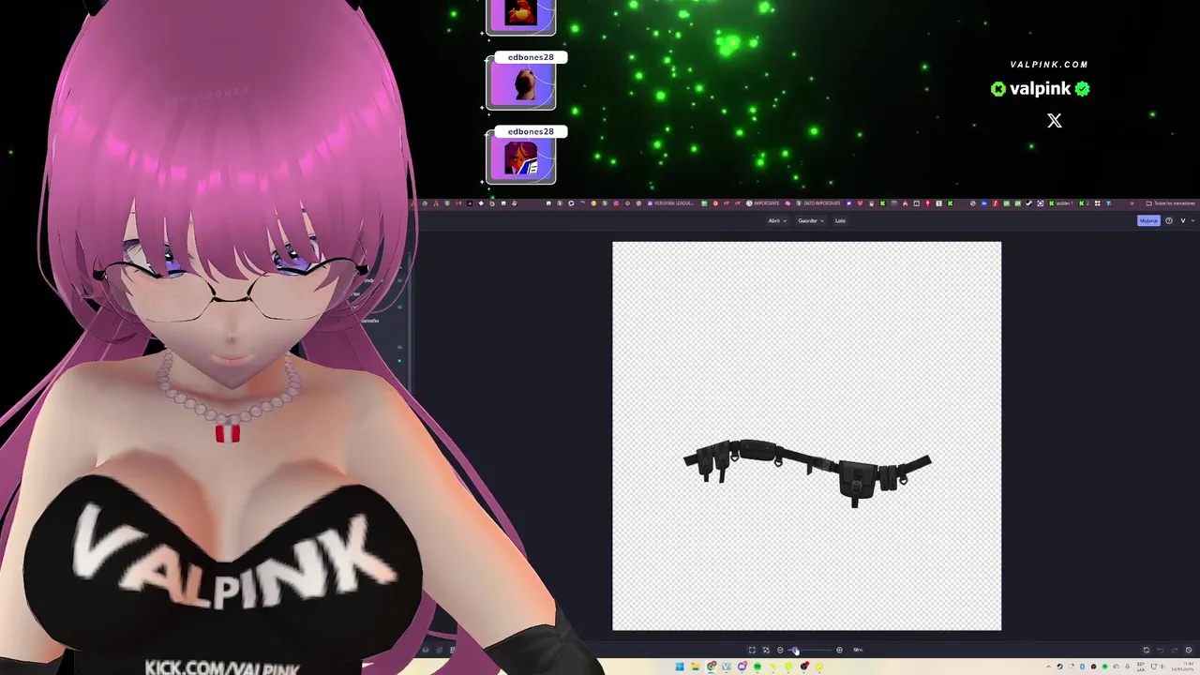Select the tactical belt image on canvas
The image size is (1200, 675).
pos(807,472)
